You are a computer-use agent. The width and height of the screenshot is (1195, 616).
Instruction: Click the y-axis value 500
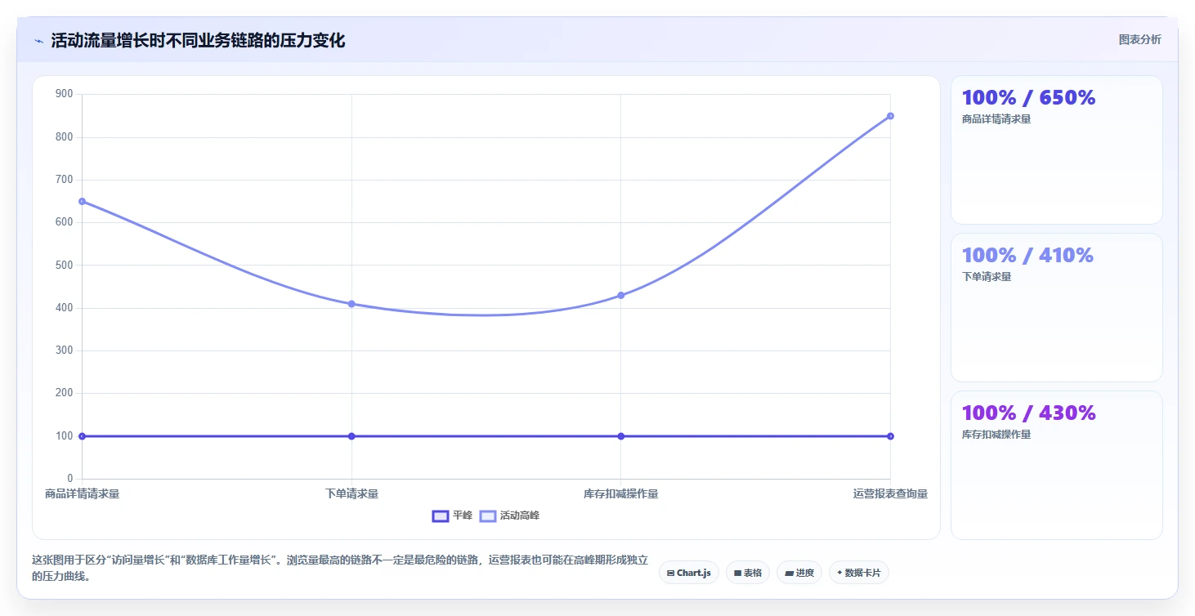point(65,265)
